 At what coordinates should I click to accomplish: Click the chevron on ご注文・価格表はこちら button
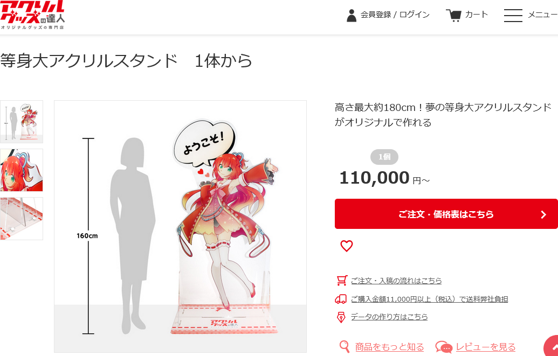pyautogui.click(x=543, y=214)
